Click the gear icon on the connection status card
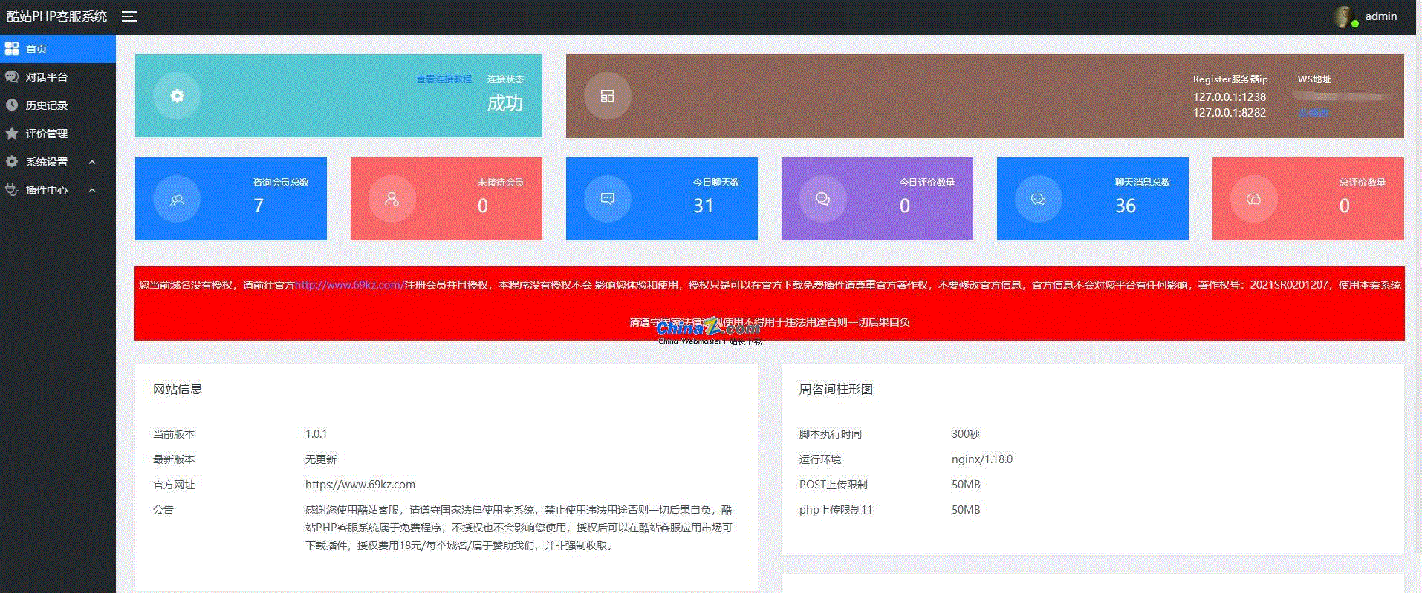The width and height of the screenshot is (1422, 593). pyautogui.click(x=177, y=96)
